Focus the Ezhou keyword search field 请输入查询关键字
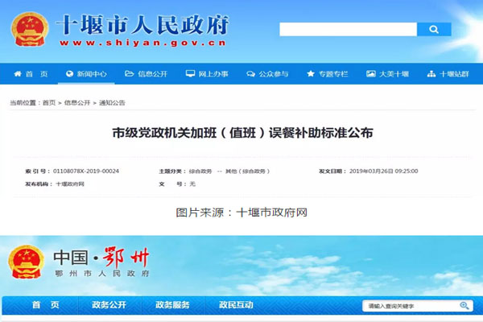Image resolution: width=483 pixels, height=322 pixels. point(411,306)
